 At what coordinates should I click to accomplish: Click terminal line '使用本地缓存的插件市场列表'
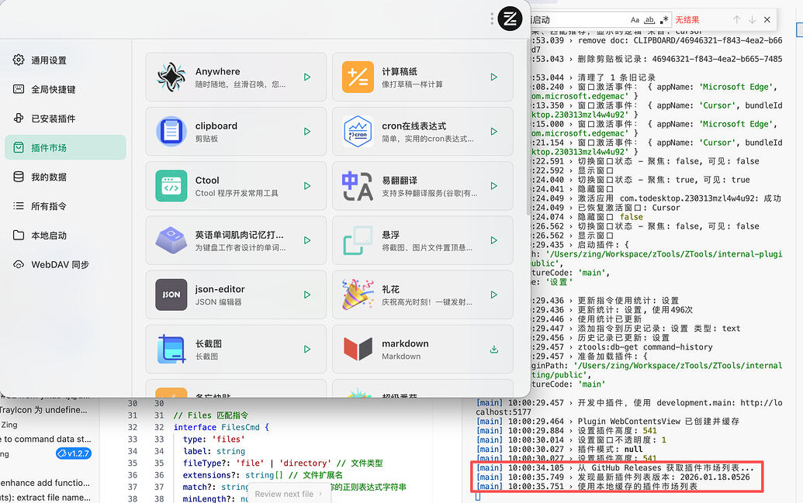[x=638, y=486]
